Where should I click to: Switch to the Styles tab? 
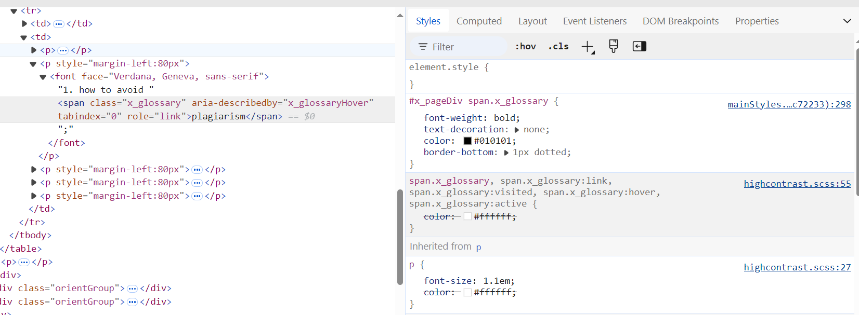coord(428,21)
